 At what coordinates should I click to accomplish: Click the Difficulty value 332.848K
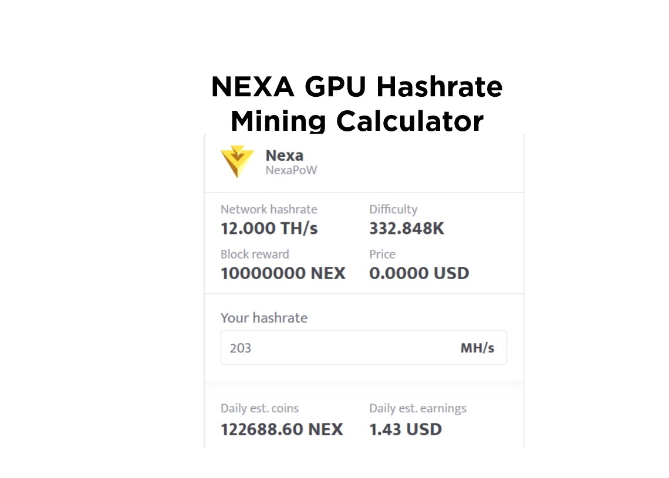point(407,229)
